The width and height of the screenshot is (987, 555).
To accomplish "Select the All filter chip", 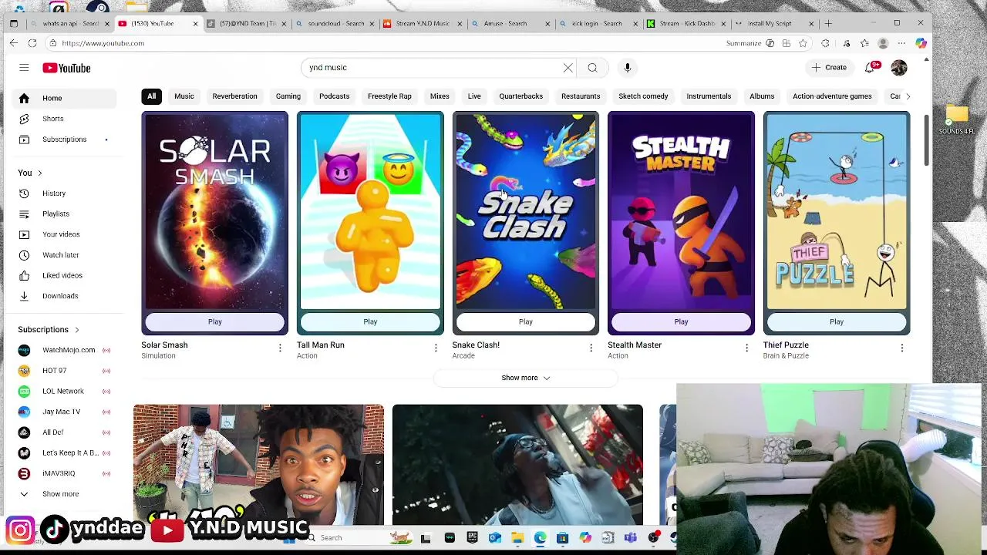I will [151, 96].
